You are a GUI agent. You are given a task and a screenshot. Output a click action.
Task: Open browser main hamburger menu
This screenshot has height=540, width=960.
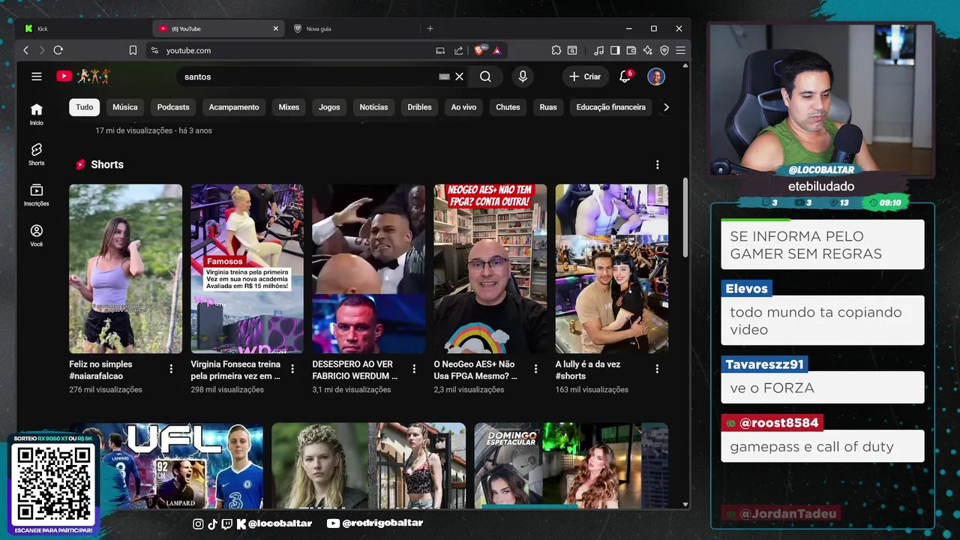[680, 50]
